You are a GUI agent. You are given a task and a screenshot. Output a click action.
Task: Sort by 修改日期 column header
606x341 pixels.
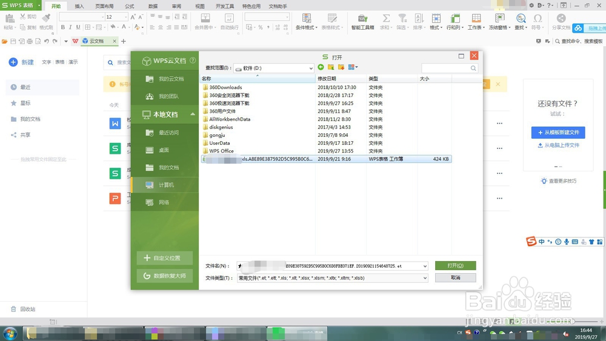[341, 79]
